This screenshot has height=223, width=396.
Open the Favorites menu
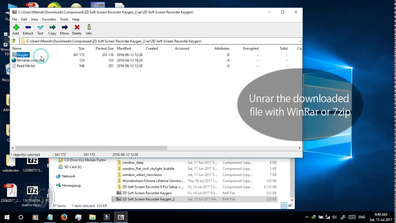click(49, 19)
